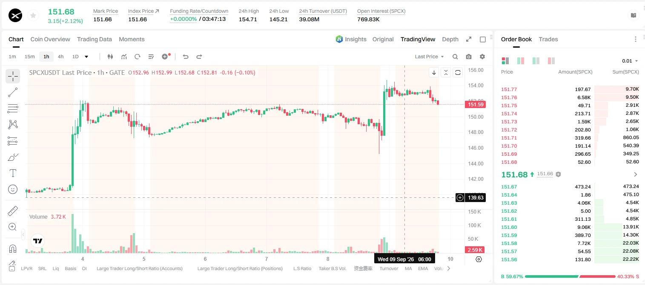Image resolution: width=645 pixels, height=285 pixels.
Task: Show the combined buy and sell order book view
Action: [505, 61]
